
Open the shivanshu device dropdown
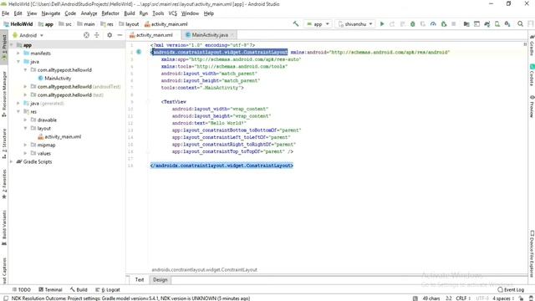click(x=355, y=24)
